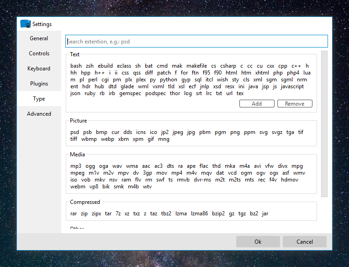This screenshot has width=349, height=267.
Task: Select the eclass extension in Text
Action: click(x=124, y=66)
